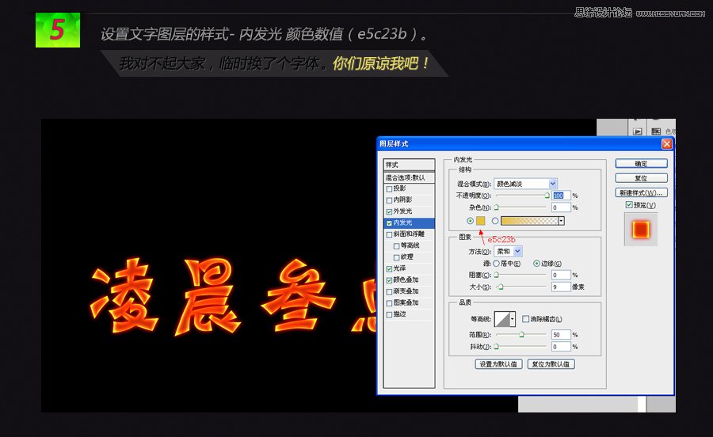The image size is (713, 437).
Task: Select the highlighted 内发光 list item
Action: point(410,223)
